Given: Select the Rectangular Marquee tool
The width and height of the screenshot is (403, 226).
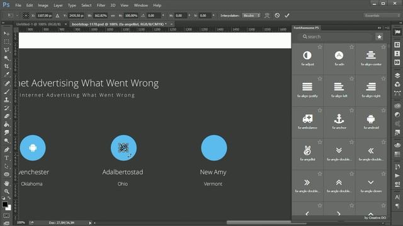Looking at the screenshot, I should [6, 41].
